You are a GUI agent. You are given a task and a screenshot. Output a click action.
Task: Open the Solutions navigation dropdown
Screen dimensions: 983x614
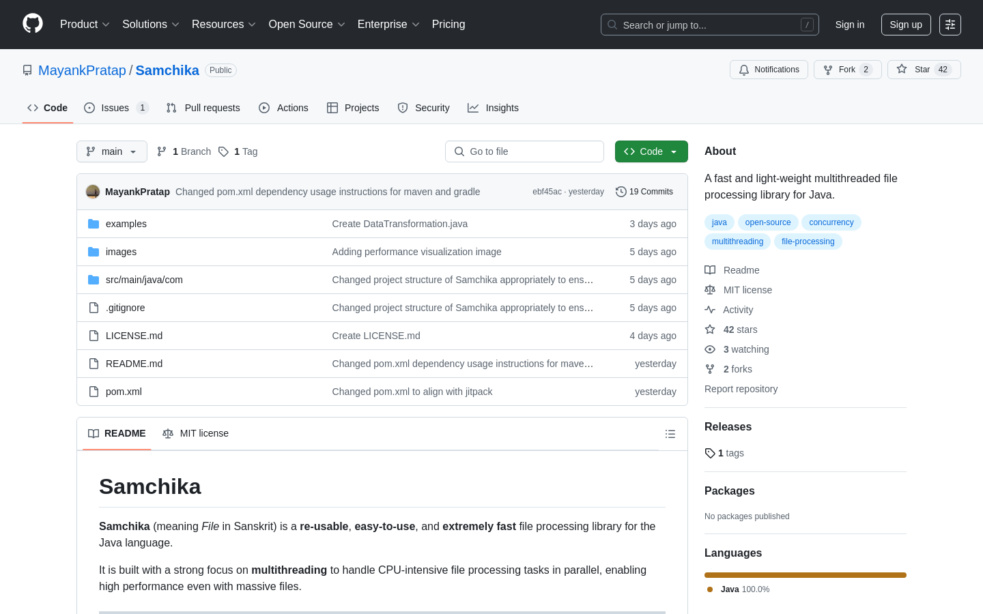coord(151,25)
